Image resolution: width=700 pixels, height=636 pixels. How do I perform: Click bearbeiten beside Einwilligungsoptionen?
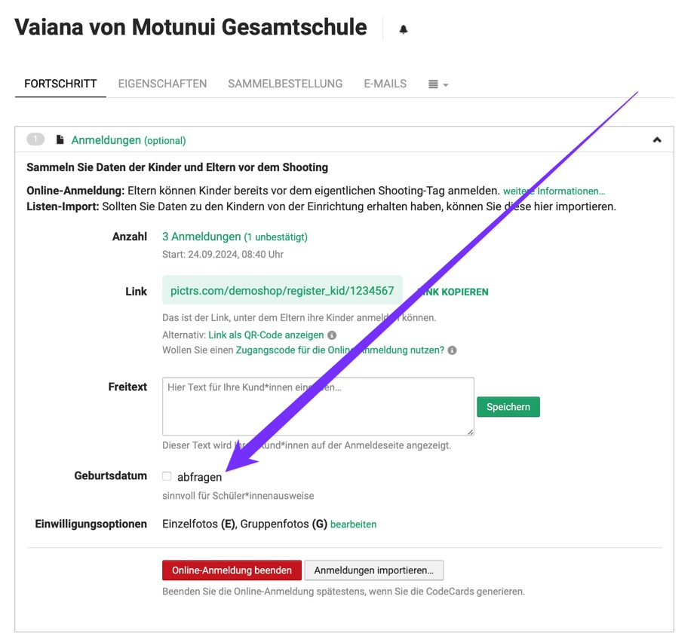click(x=353, y=524)
